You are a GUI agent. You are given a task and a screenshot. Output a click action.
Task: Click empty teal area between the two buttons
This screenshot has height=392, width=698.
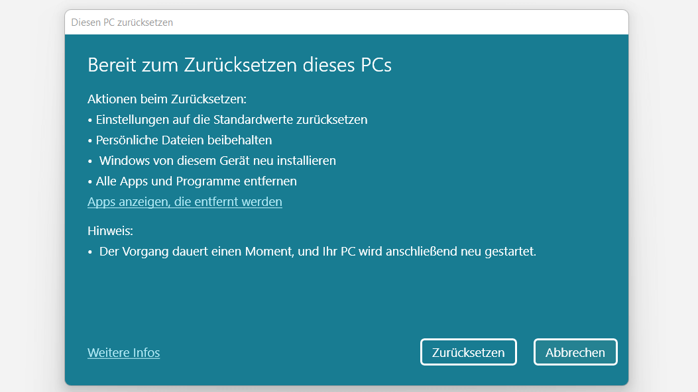525,352
